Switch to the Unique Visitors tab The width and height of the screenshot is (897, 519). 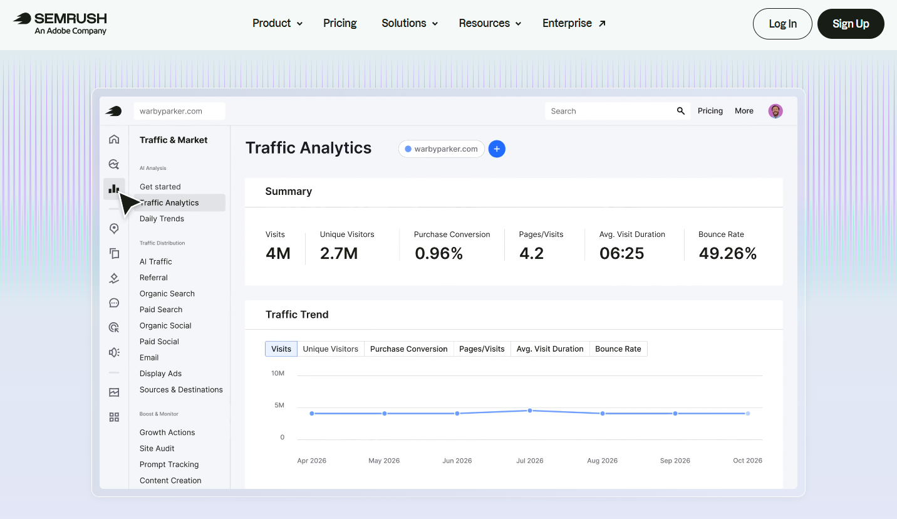click(x=331, y=349)
